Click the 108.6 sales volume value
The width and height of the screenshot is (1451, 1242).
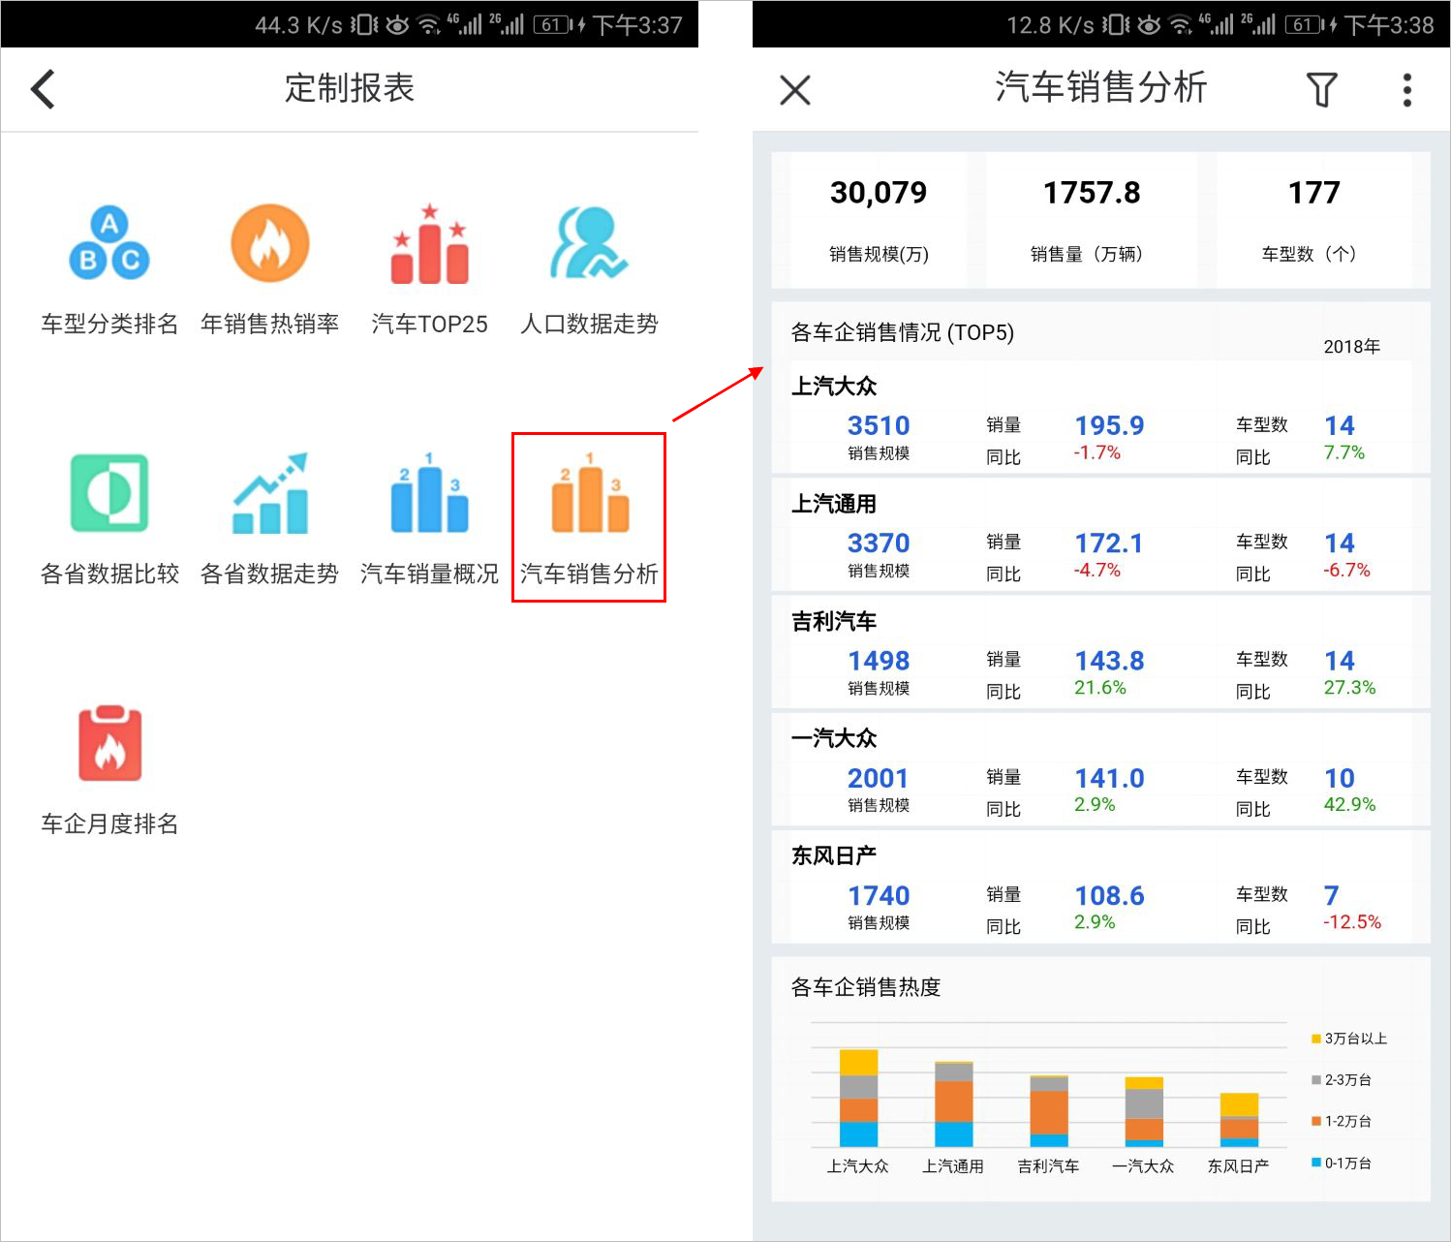coord(1109,896)
